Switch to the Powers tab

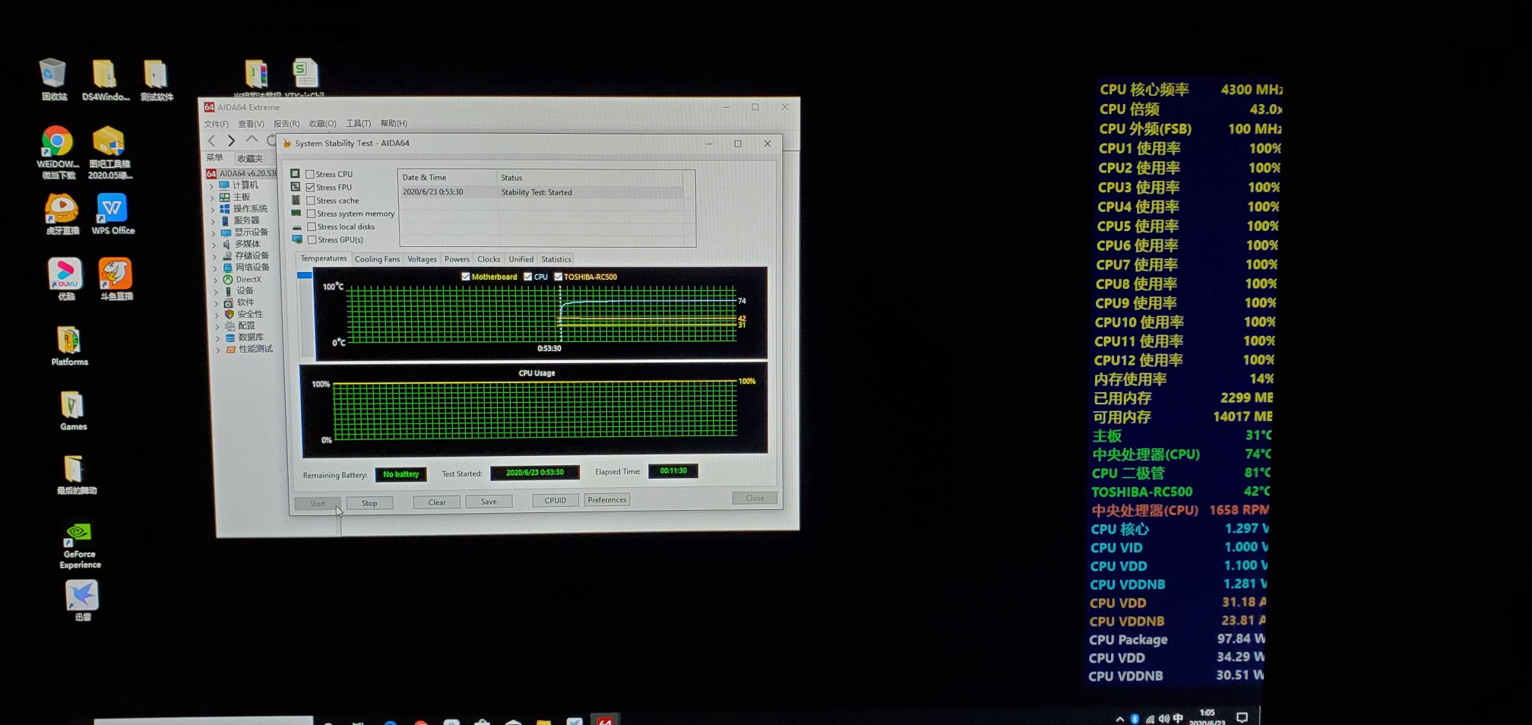[457, 259]
